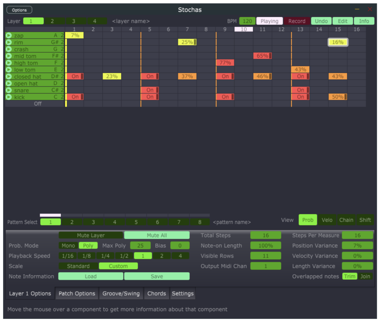The image size is (381, 322).
Task: Audition the rim row play icon
Action: (9, 42)
